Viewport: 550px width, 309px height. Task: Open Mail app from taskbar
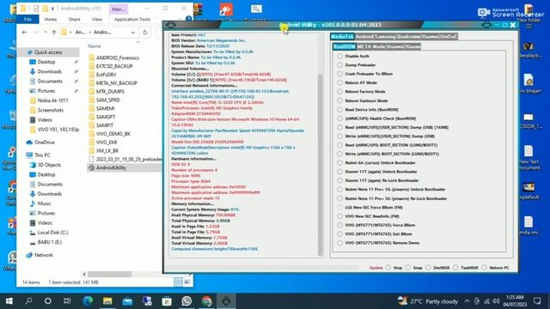click(x=127, y=301)
